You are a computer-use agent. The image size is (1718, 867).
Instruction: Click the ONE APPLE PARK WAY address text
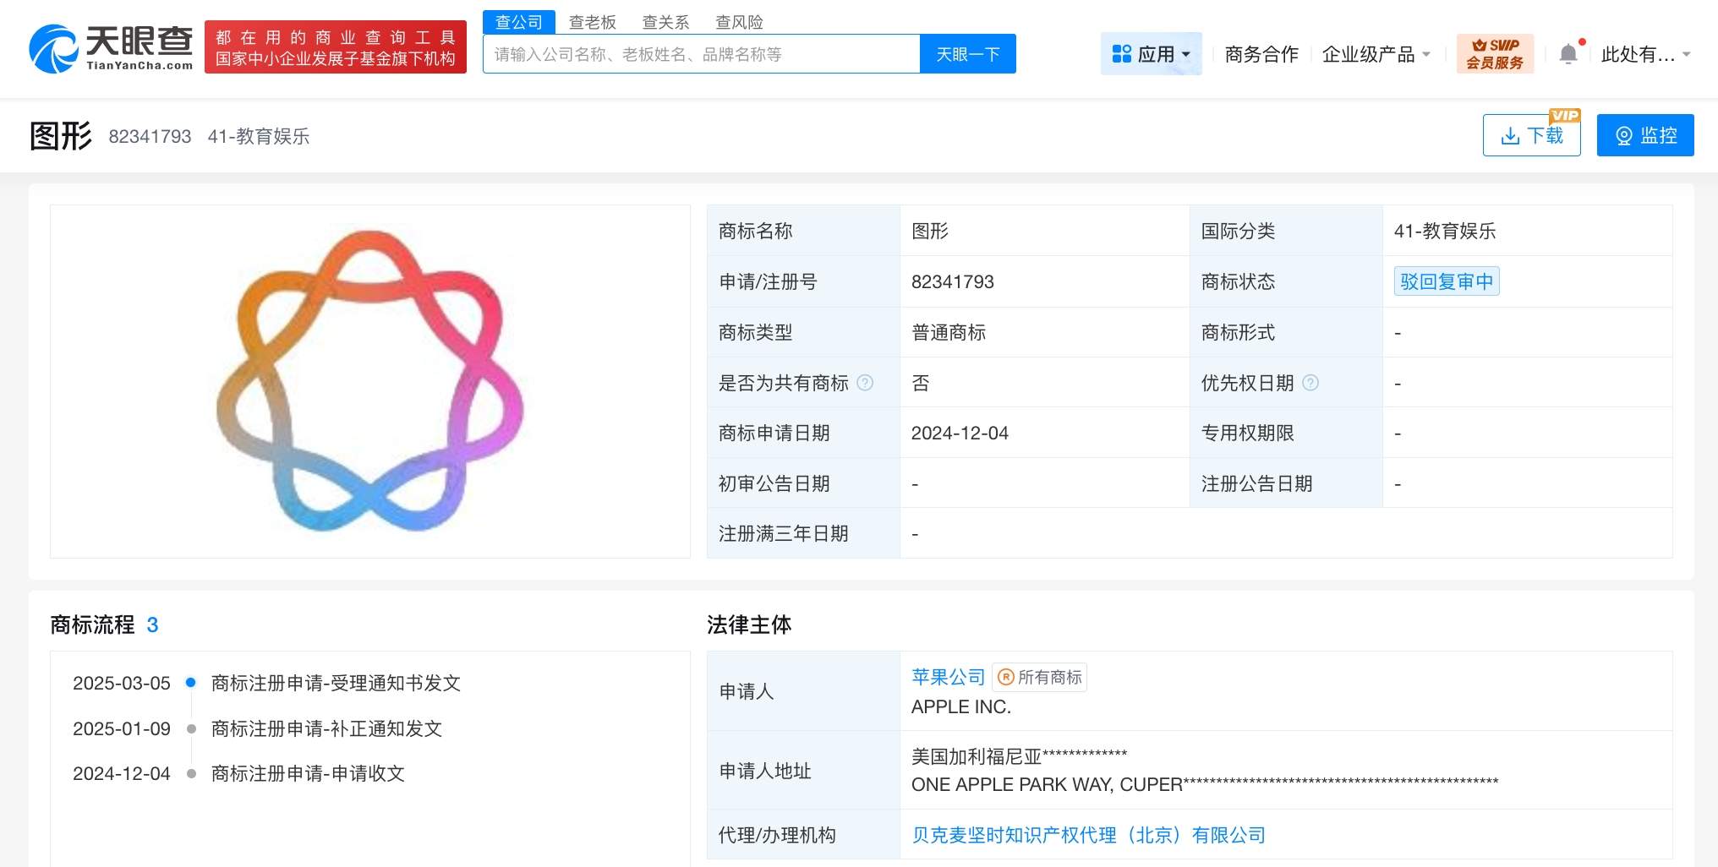pos(1205,784)
